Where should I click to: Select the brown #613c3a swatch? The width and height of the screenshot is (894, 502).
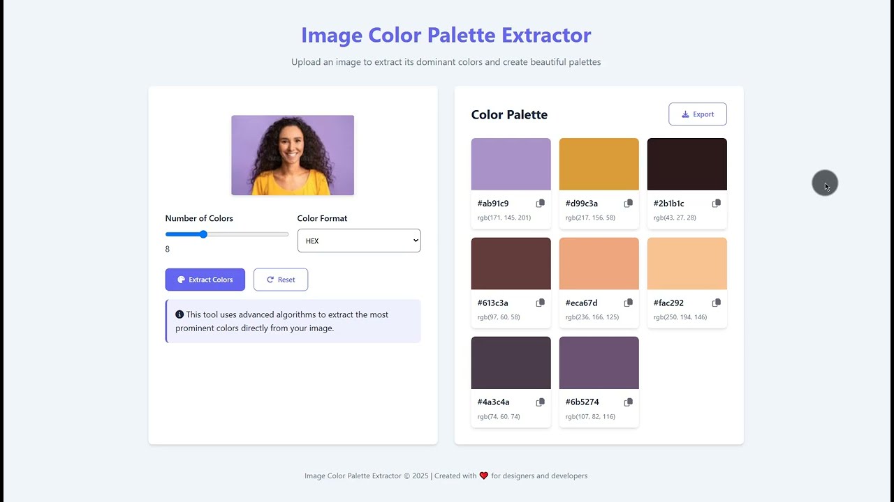[511, 264]
